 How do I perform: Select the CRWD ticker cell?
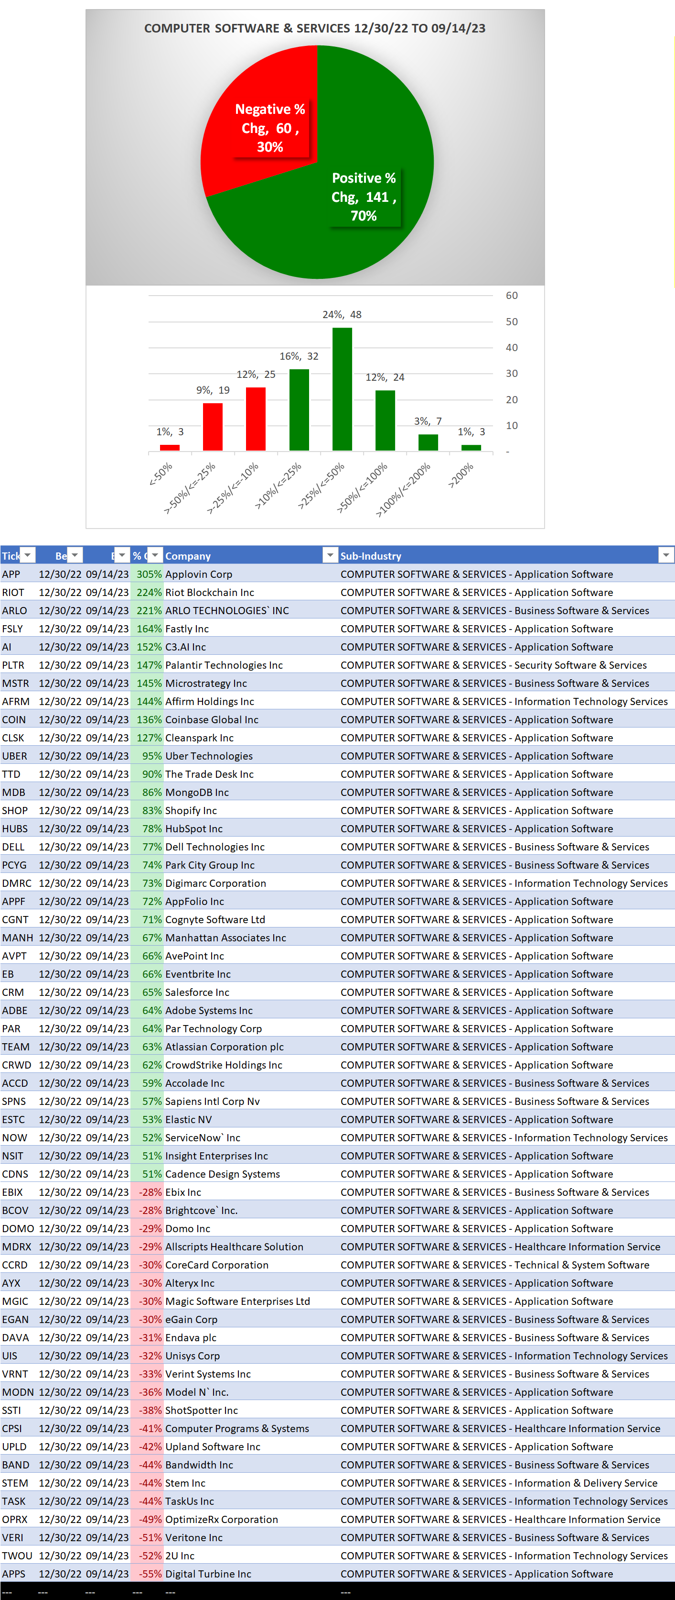pyautogui.click(x=19, y=1065)
